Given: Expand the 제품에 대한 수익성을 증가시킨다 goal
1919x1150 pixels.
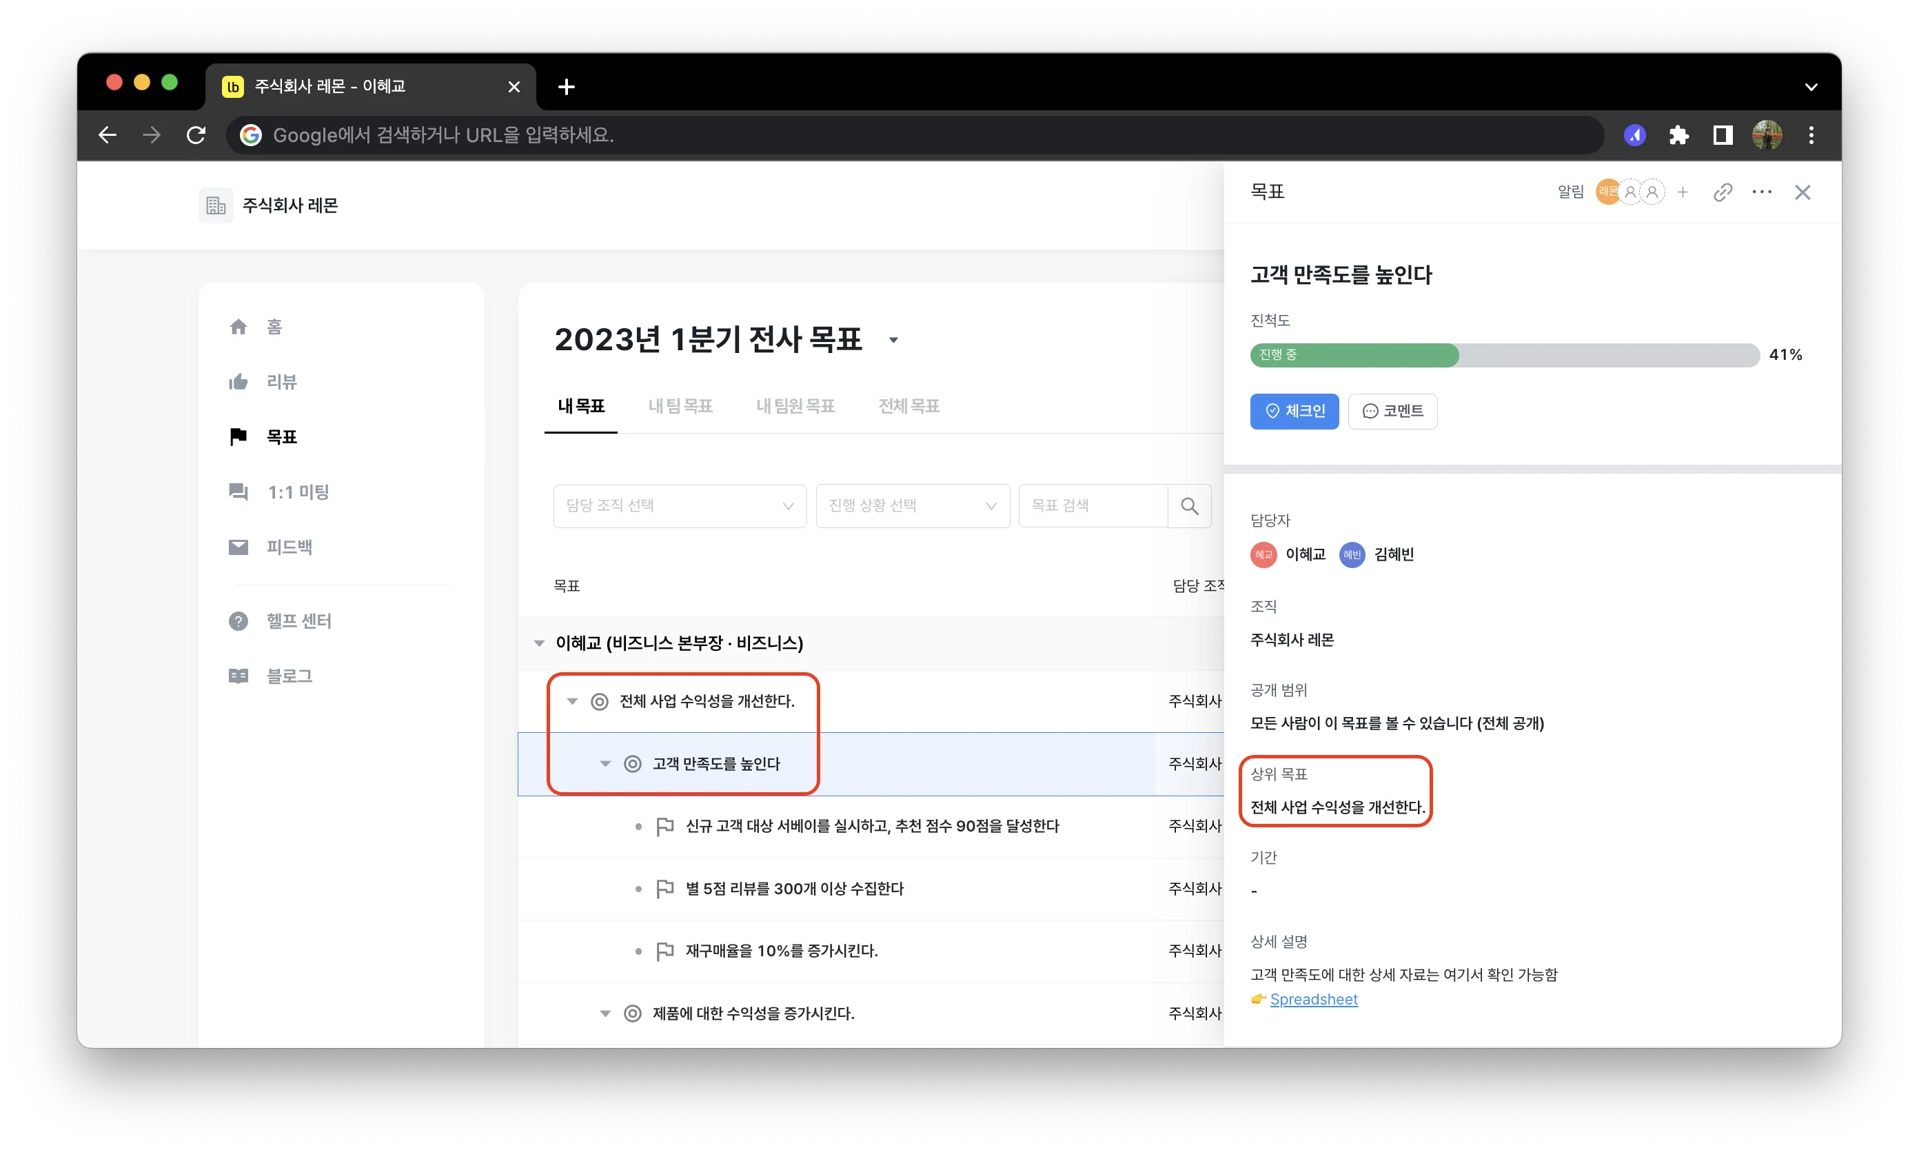Looking at the screenshot, I should [605, 1013].
